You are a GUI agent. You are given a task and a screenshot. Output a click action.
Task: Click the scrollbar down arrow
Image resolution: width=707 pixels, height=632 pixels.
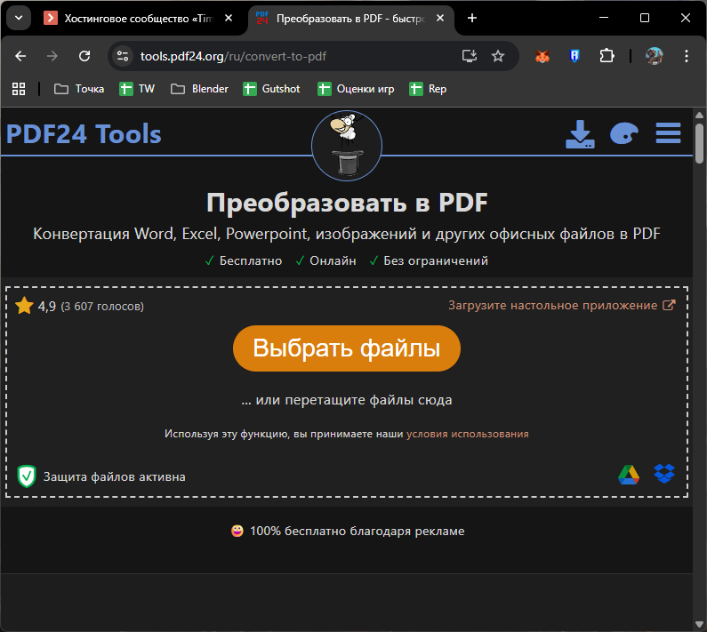[699, 624]
